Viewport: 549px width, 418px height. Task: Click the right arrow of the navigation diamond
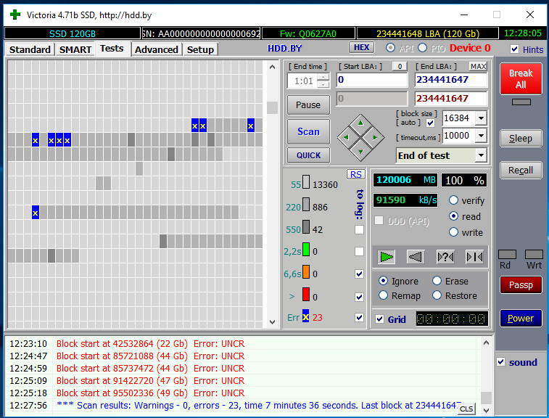[375, 137]
